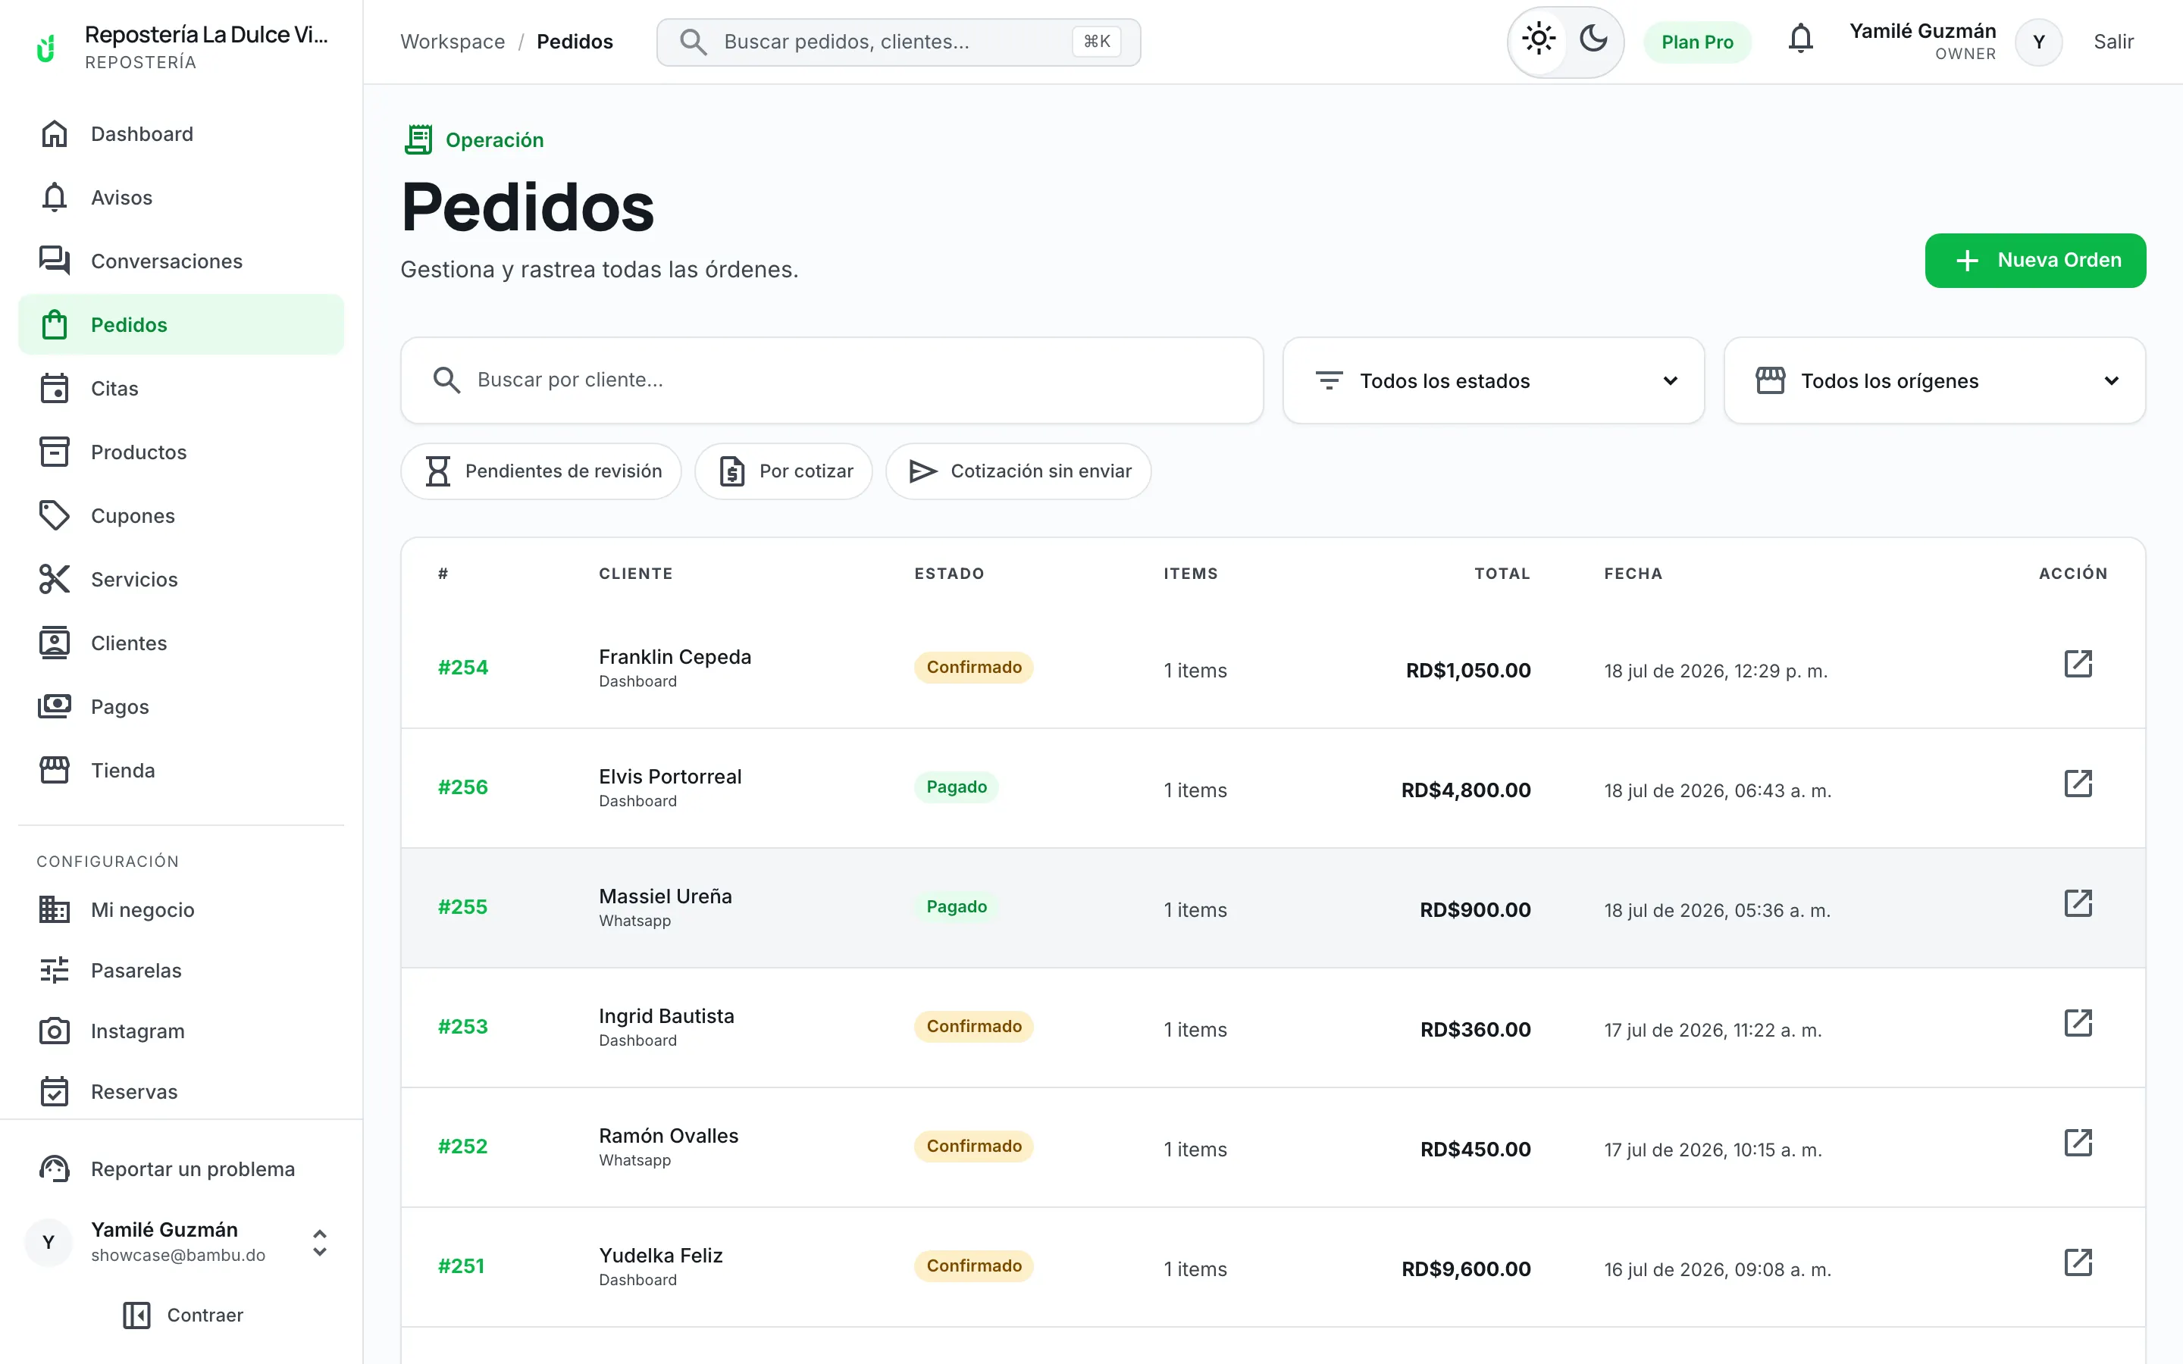This screenshot has width=2183, height=1364.
Task: Click client name Ramón Ovalles
Action: 669,1136
